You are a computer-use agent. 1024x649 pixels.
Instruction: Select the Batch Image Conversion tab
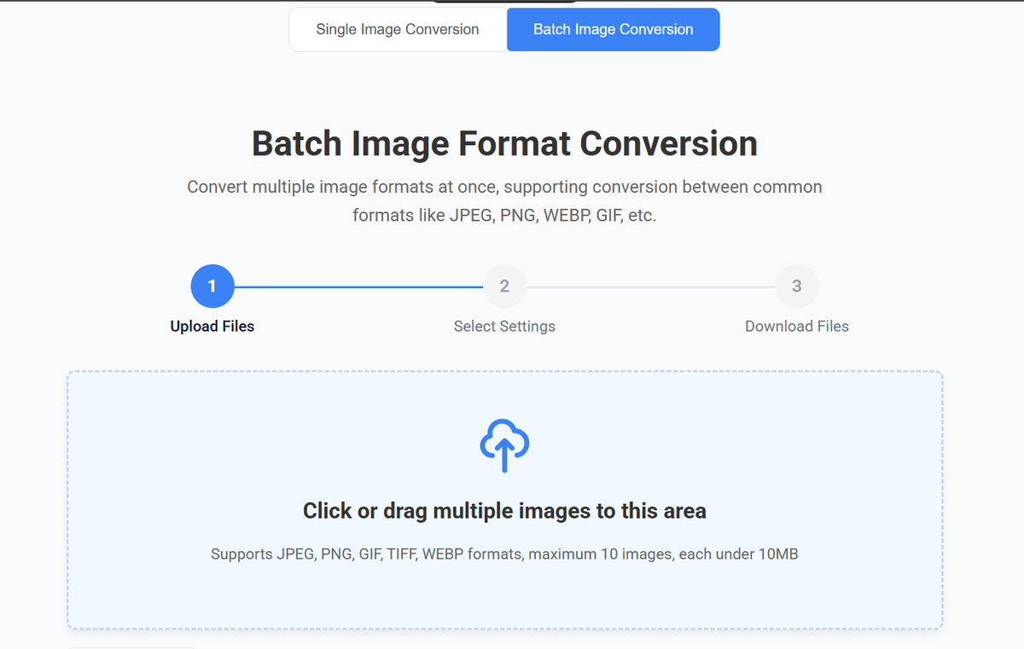(x=613, y=29)
